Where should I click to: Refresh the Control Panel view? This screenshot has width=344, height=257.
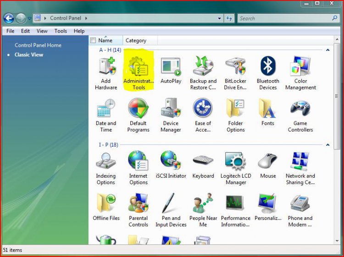click(229, 18)
